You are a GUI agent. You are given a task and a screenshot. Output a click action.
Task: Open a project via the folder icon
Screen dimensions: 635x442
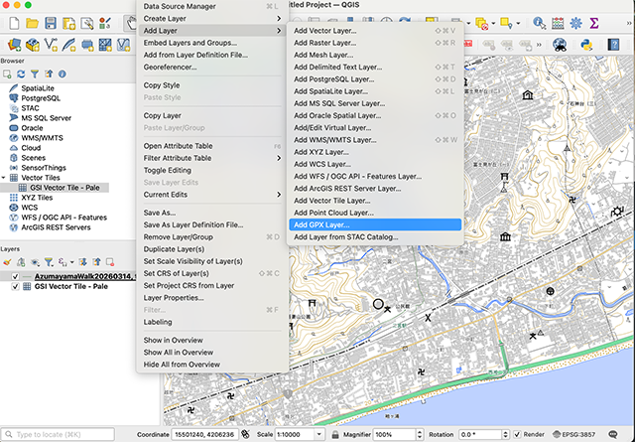point(32,23)
